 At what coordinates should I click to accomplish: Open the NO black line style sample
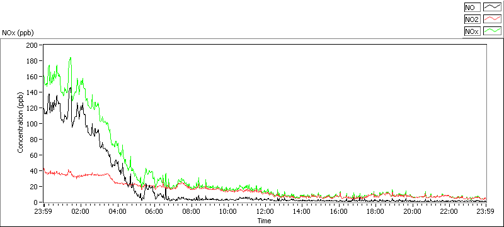coord(493,8)
